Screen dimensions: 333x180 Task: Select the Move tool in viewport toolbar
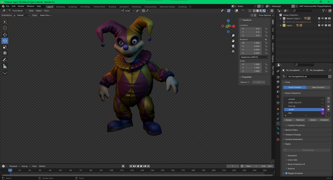click(5, 34)
